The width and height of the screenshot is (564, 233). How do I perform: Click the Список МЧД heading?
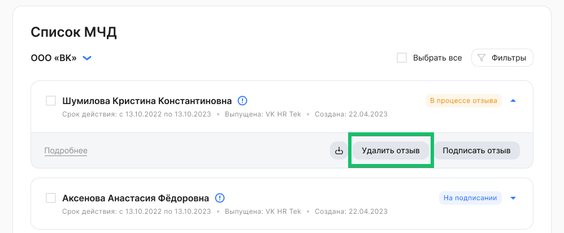click(x=73, y=32)
